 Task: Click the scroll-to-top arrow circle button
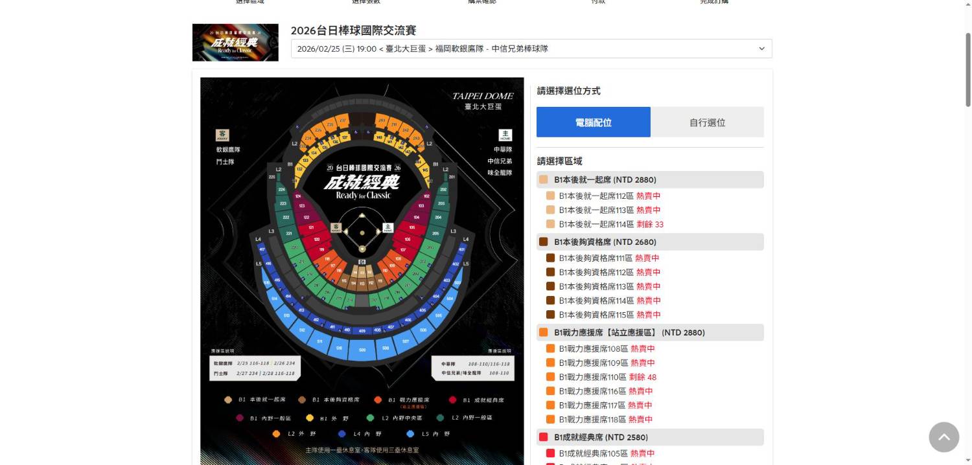943,437
